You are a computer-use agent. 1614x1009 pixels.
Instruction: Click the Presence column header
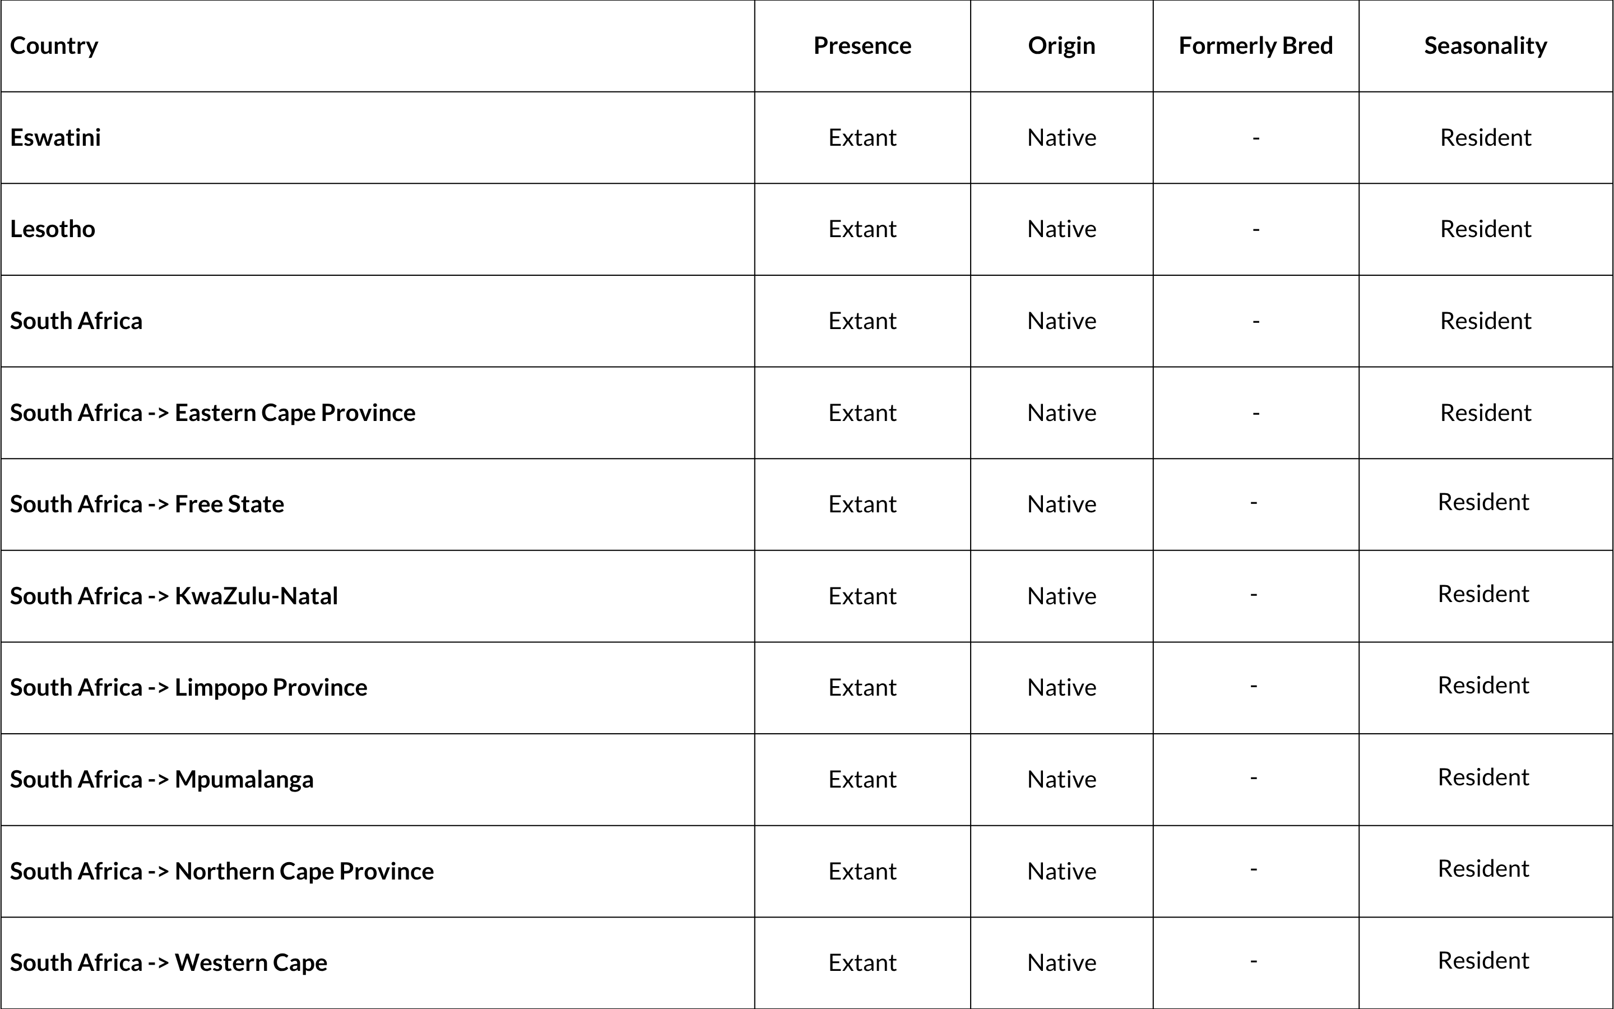click(x=862, y=45)
